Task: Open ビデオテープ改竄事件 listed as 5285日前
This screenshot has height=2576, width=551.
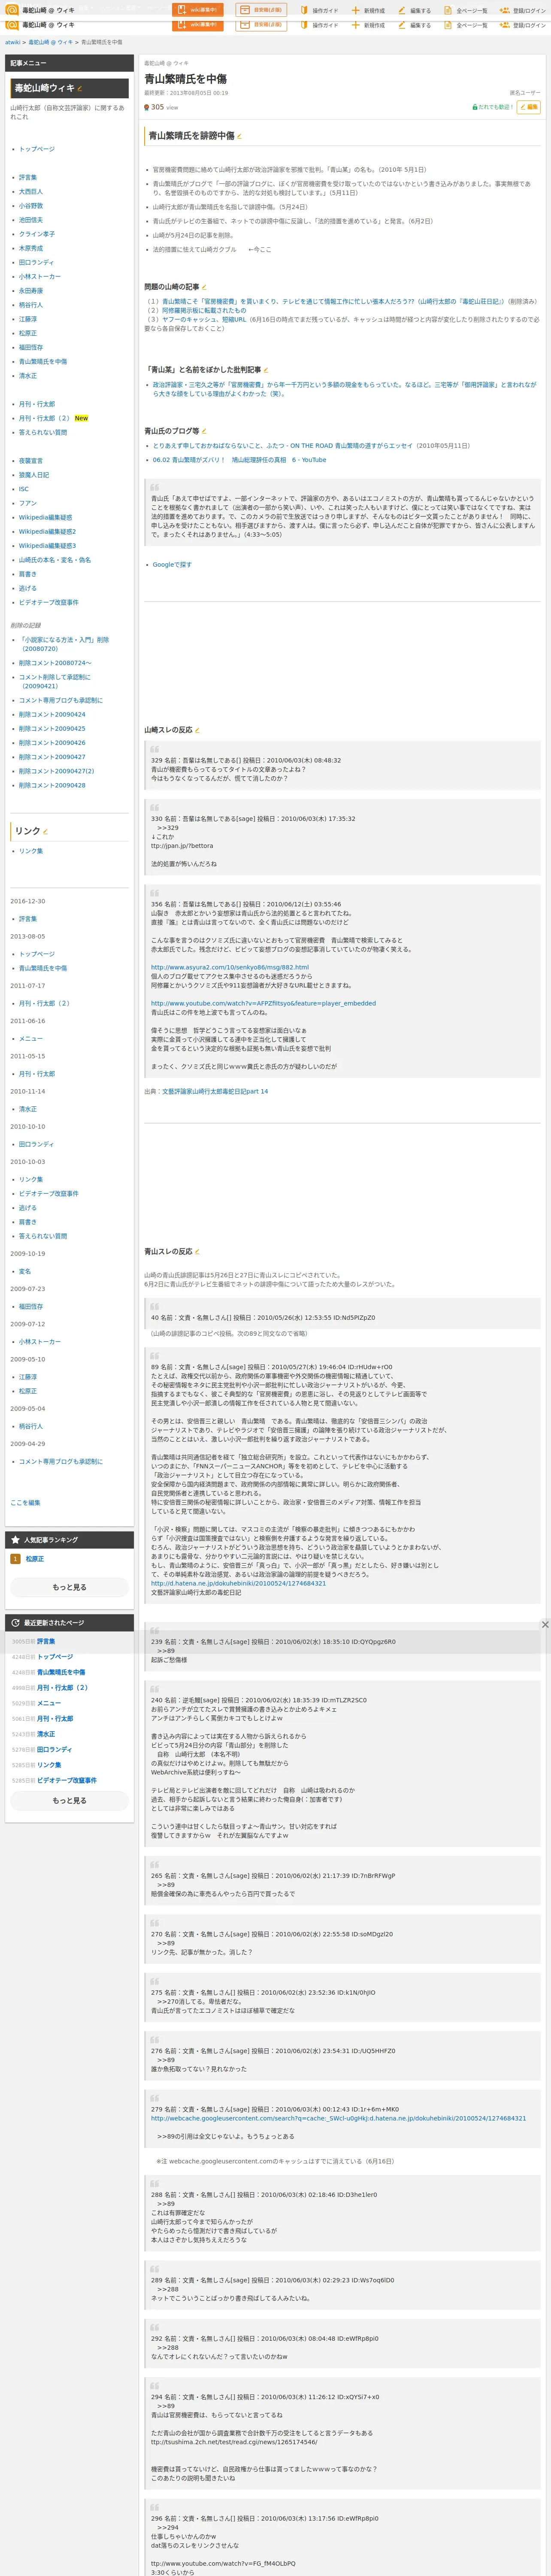Action: pyautogui.click(x=67, y=1780)
